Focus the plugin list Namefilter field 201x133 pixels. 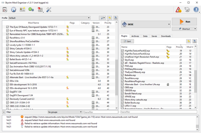click(x=159, y=112)
